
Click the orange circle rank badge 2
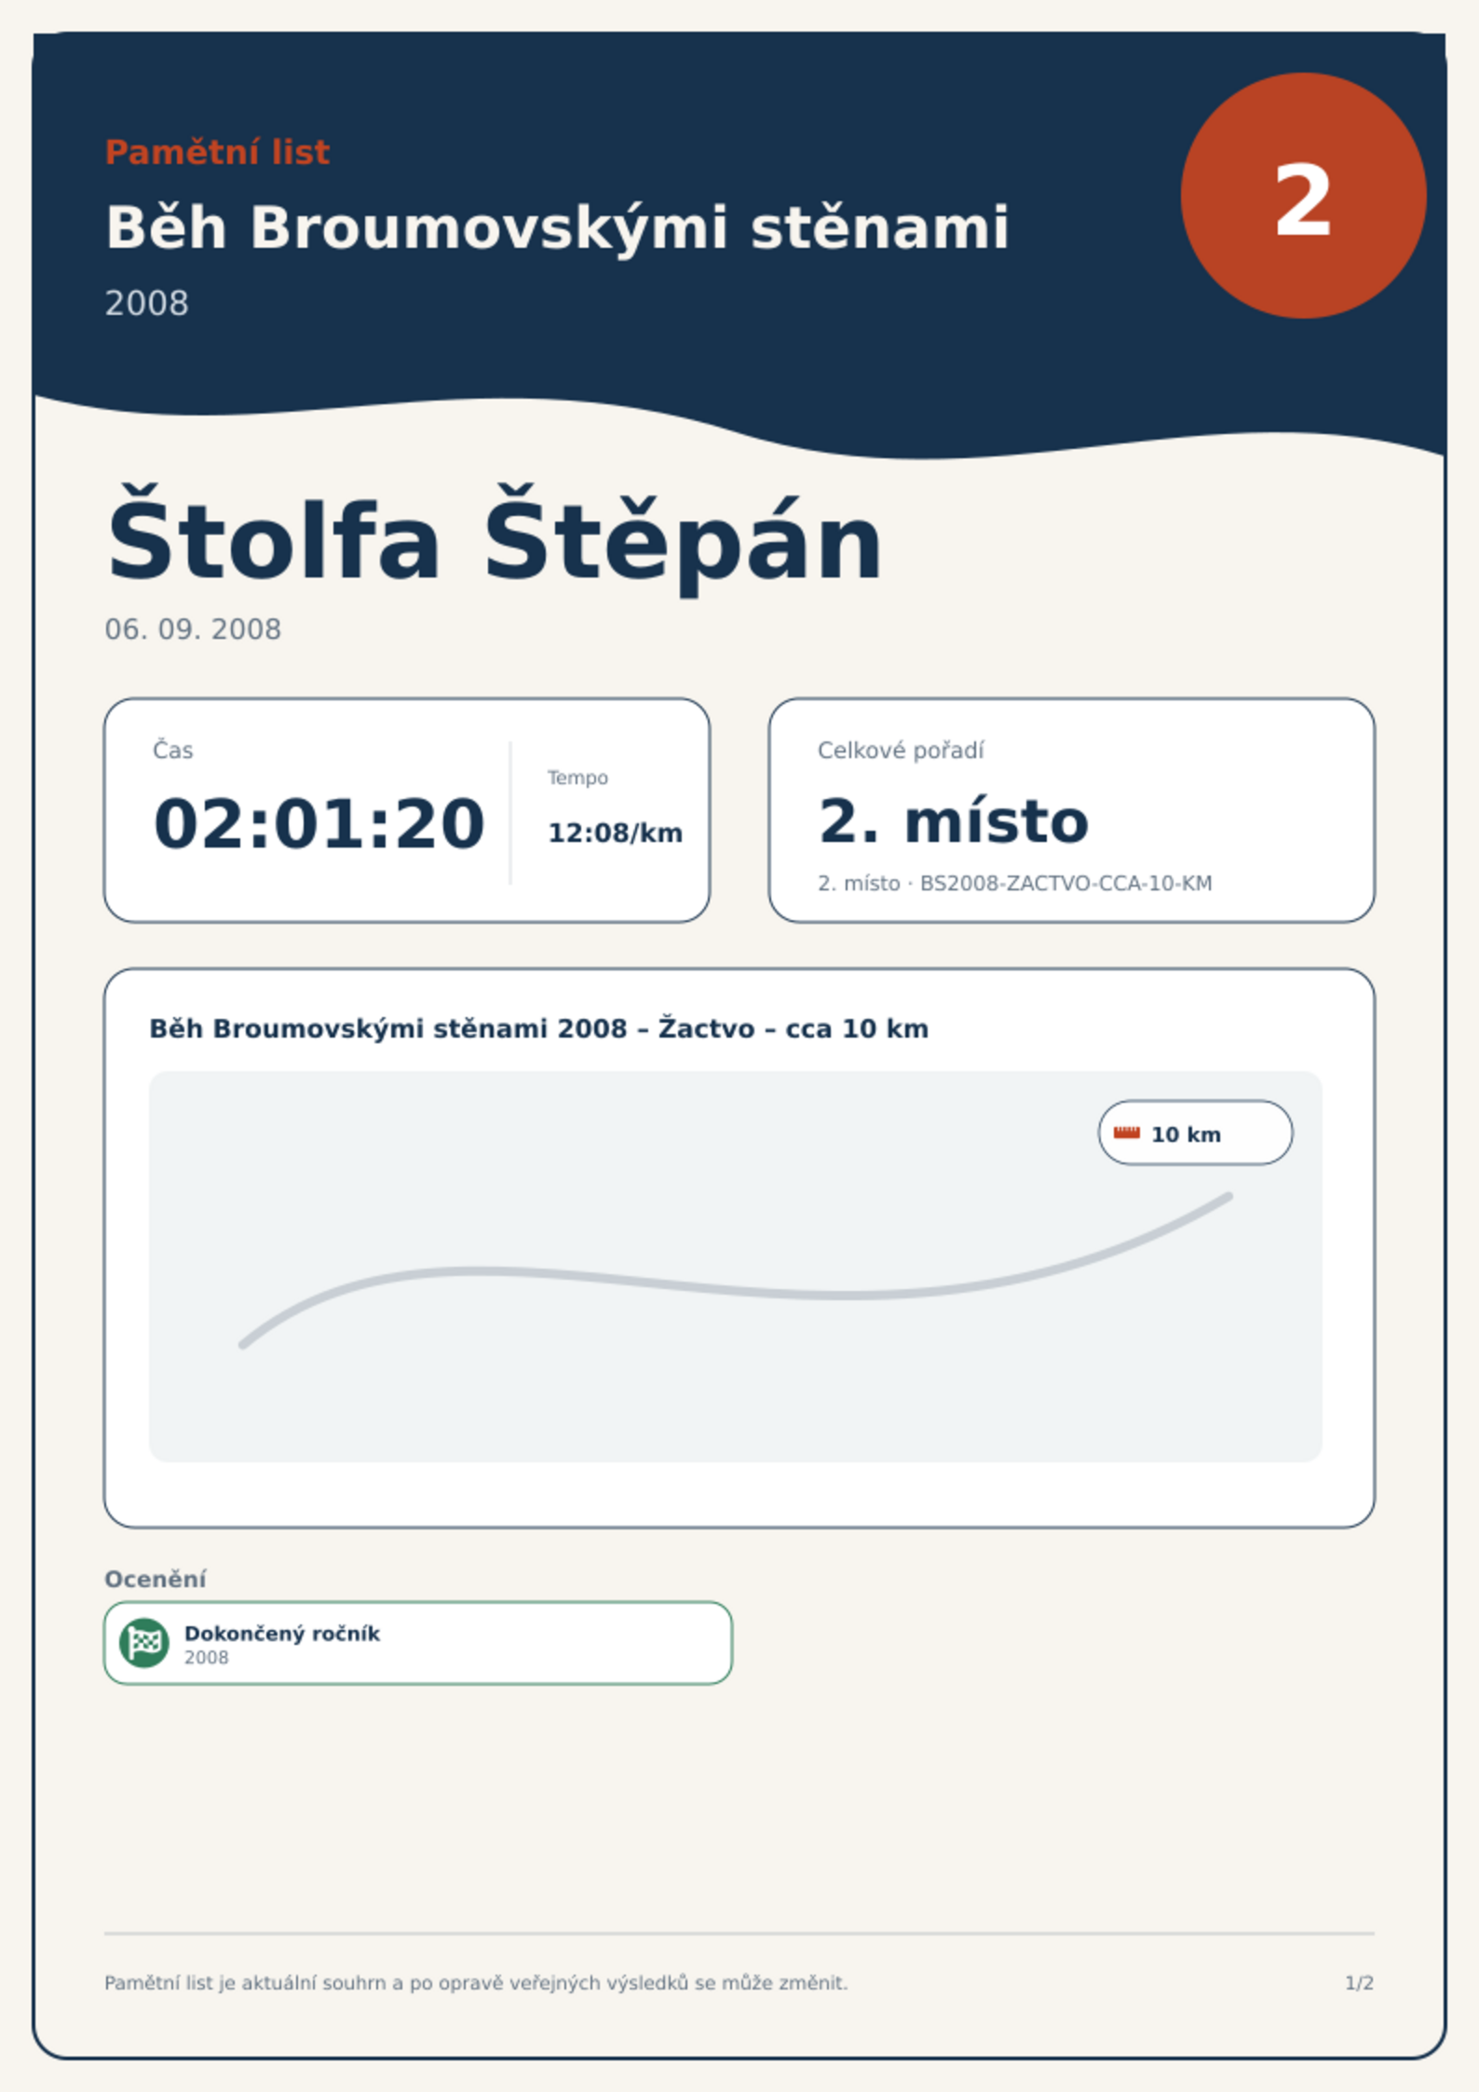coord(1303,197)
